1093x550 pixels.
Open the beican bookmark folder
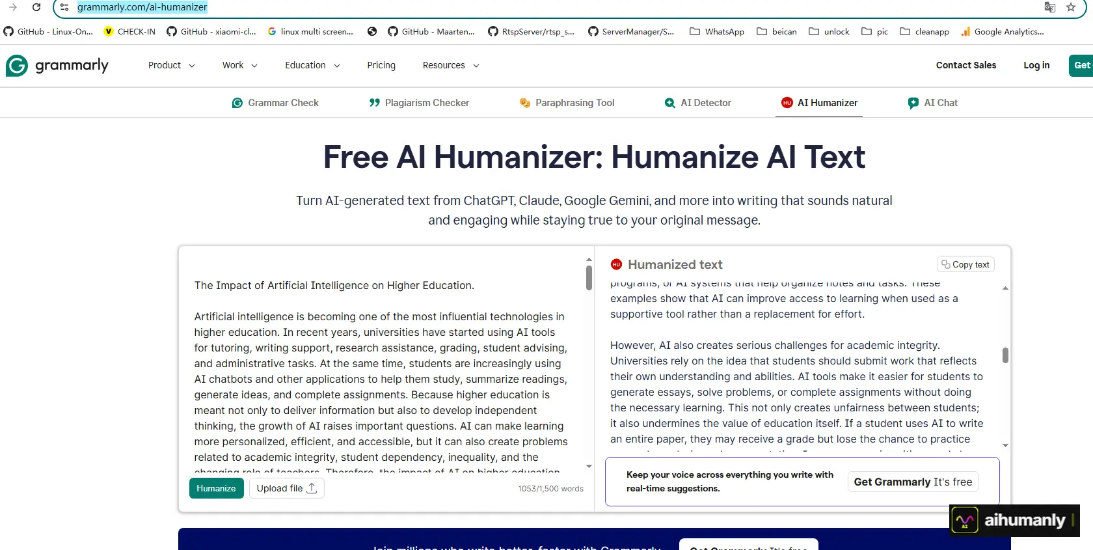777,31
